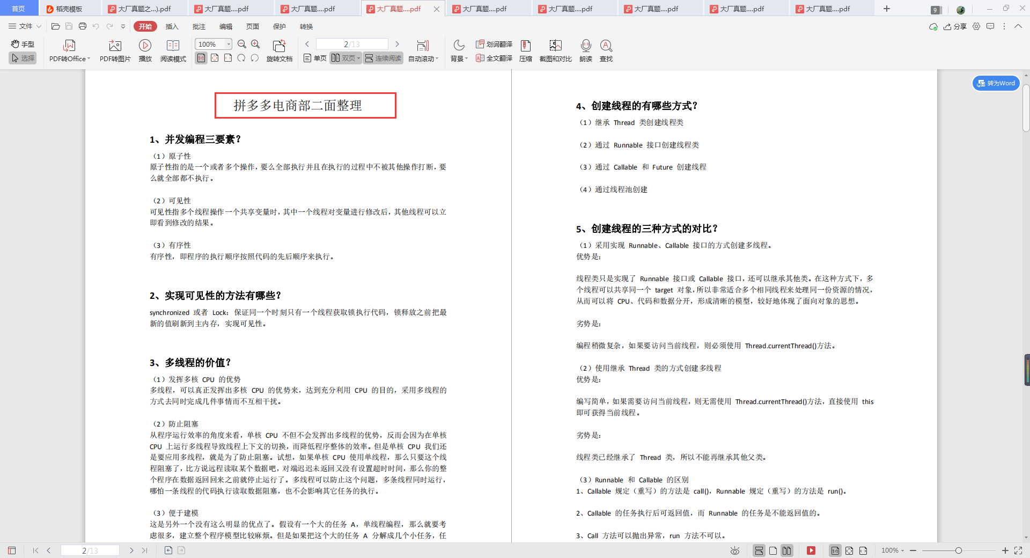Click the 转为Word button

[x=996, y=83]
